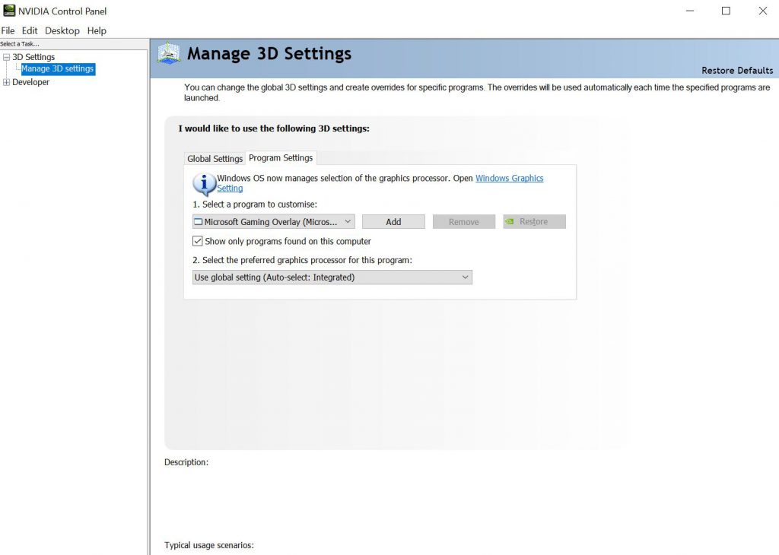Switch to the Global Settings tab
Image resolution: width=779 pixels, height=555 pixels.
coord(215,159)
